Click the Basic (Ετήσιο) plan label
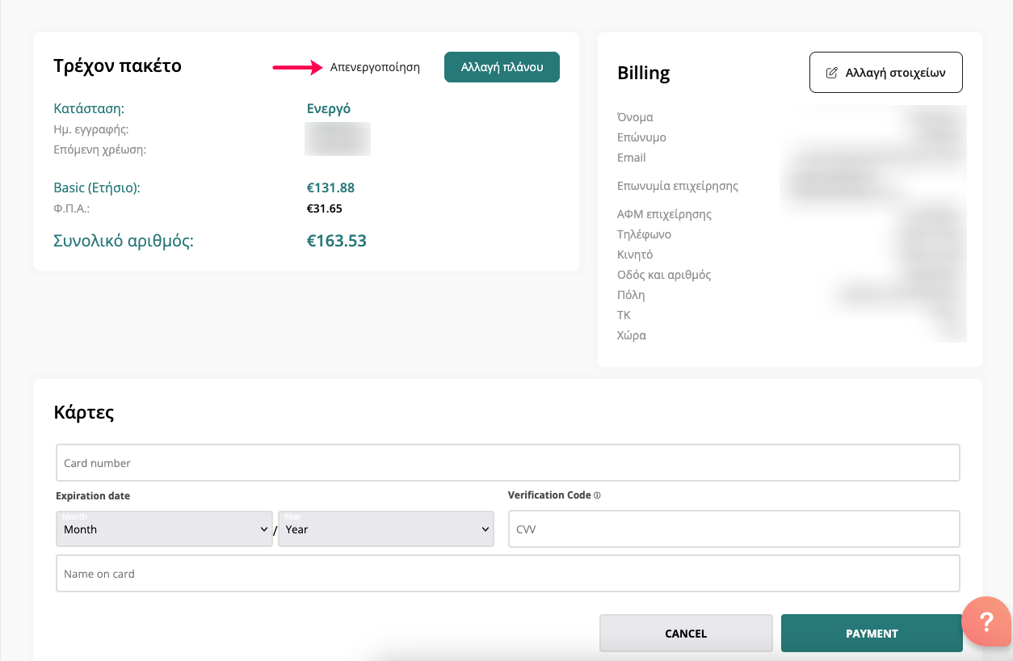Image resolution: width=1013 pixels, height=661 pixels. (97, 188)
